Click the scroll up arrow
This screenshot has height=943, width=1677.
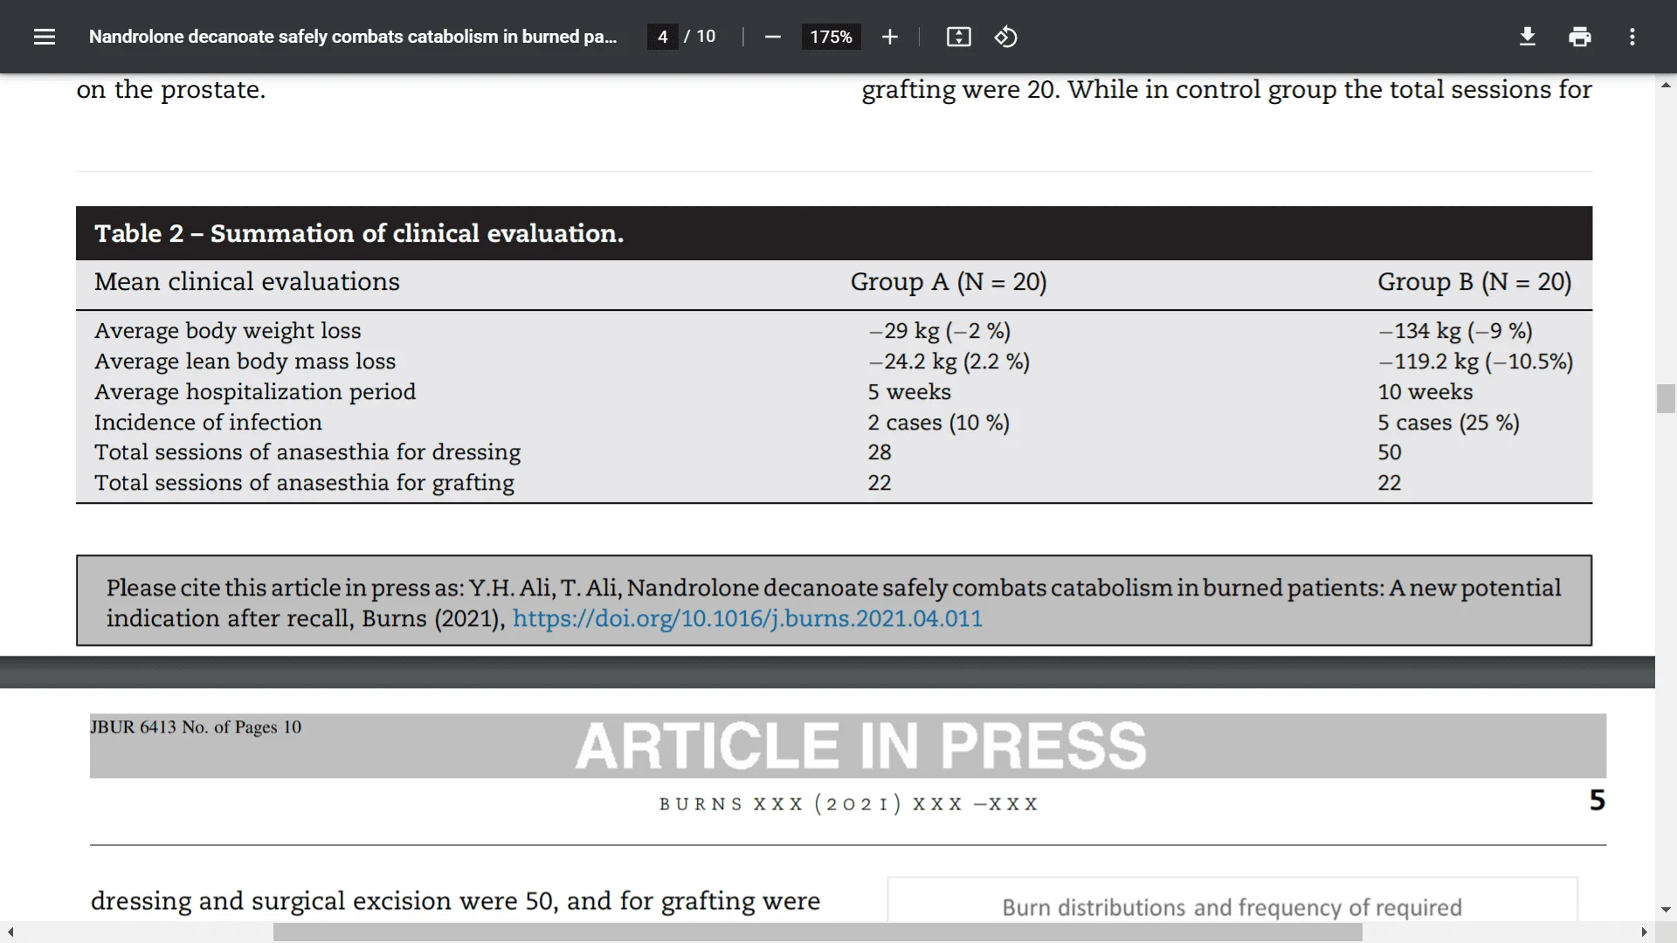[x=1666, y=85]
